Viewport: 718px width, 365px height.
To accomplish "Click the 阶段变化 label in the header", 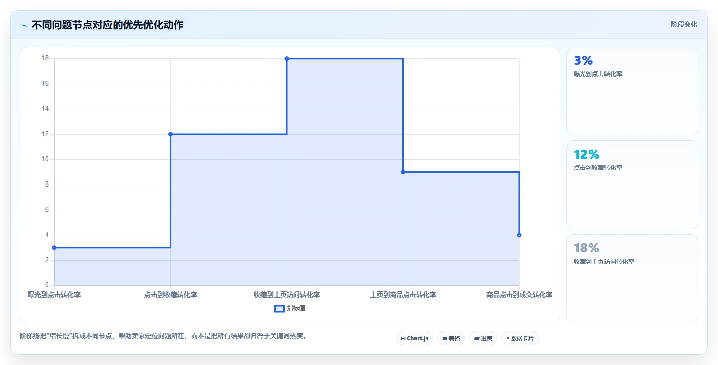I will [684, 24].
